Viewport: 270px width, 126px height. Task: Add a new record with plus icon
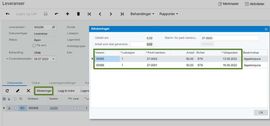(68, 14)
